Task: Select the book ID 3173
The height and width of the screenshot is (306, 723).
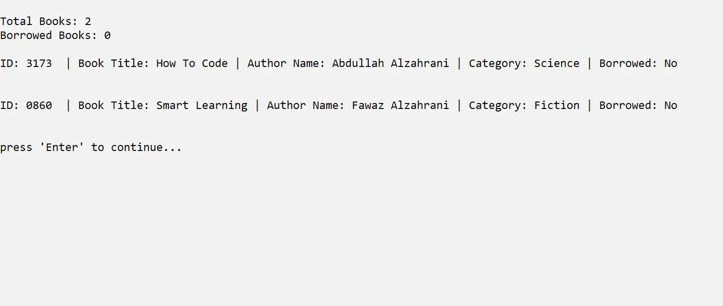Action: 39,63
